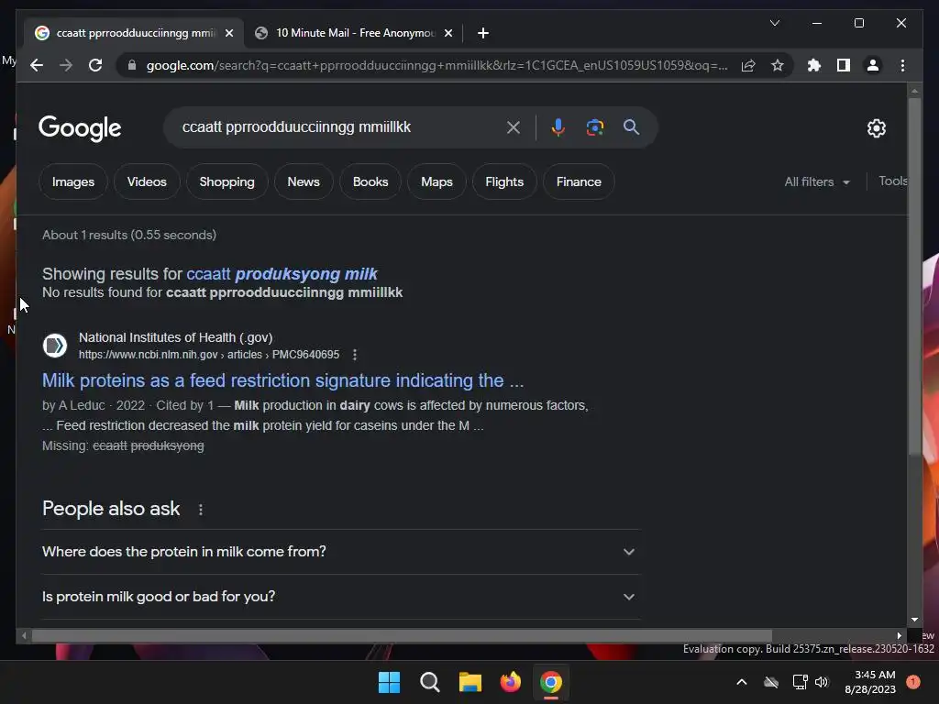The image size is (939, 704).
Task: Open options for the NIH result
Action: point(355,355)
